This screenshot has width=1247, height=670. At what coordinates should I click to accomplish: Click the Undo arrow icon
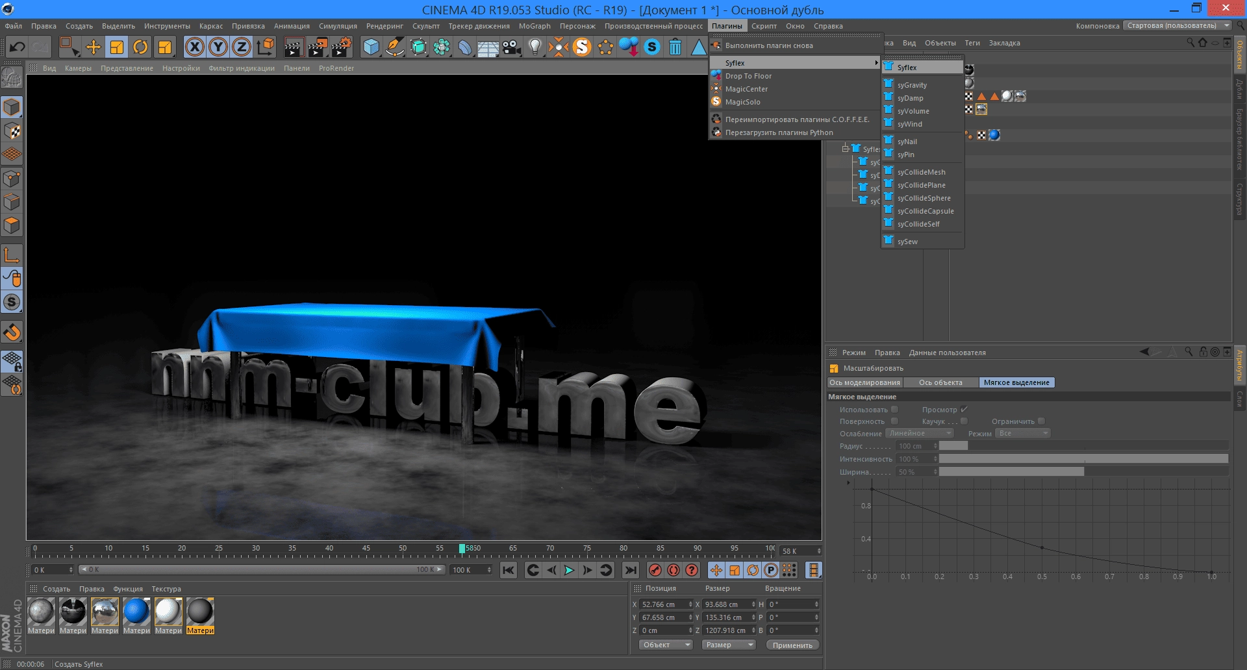point(18,47)
